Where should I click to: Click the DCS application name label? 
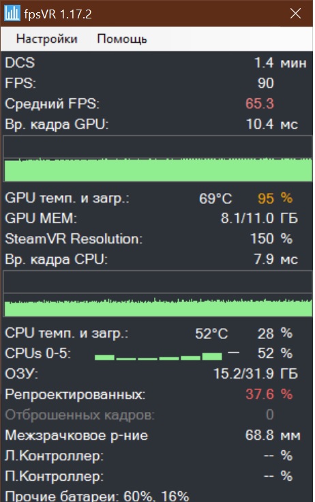coord(20,63)
